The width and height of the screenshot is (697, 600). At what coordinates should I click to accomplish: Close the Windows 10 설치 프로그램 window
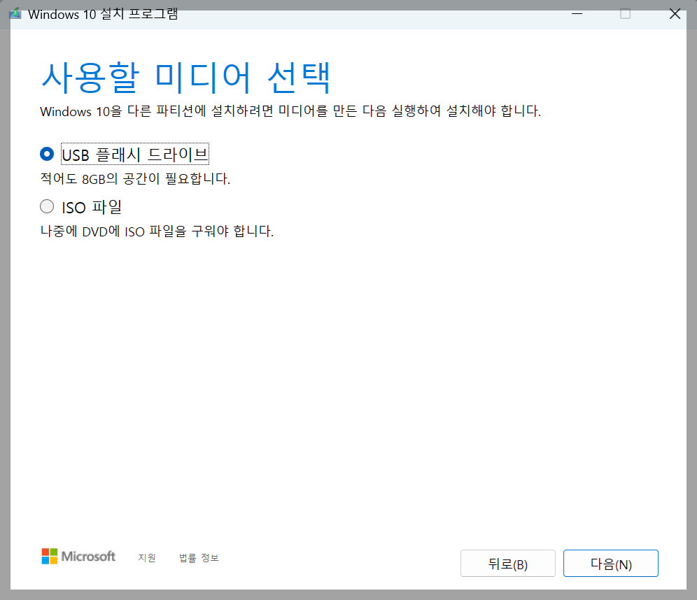tap(675, 14)
